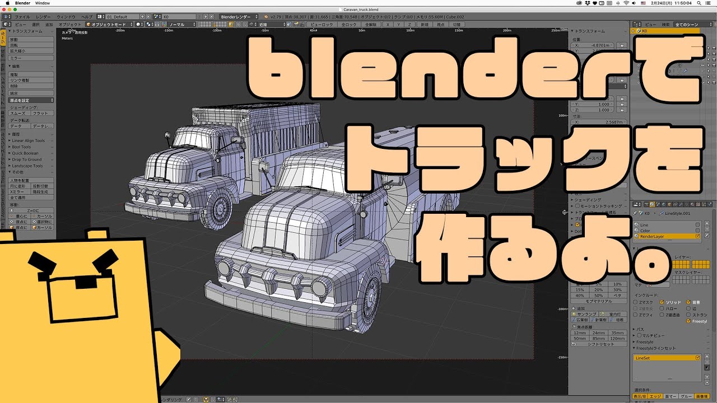Click the pivot point icon
The image size is (717, 403).
coord(149,25)
